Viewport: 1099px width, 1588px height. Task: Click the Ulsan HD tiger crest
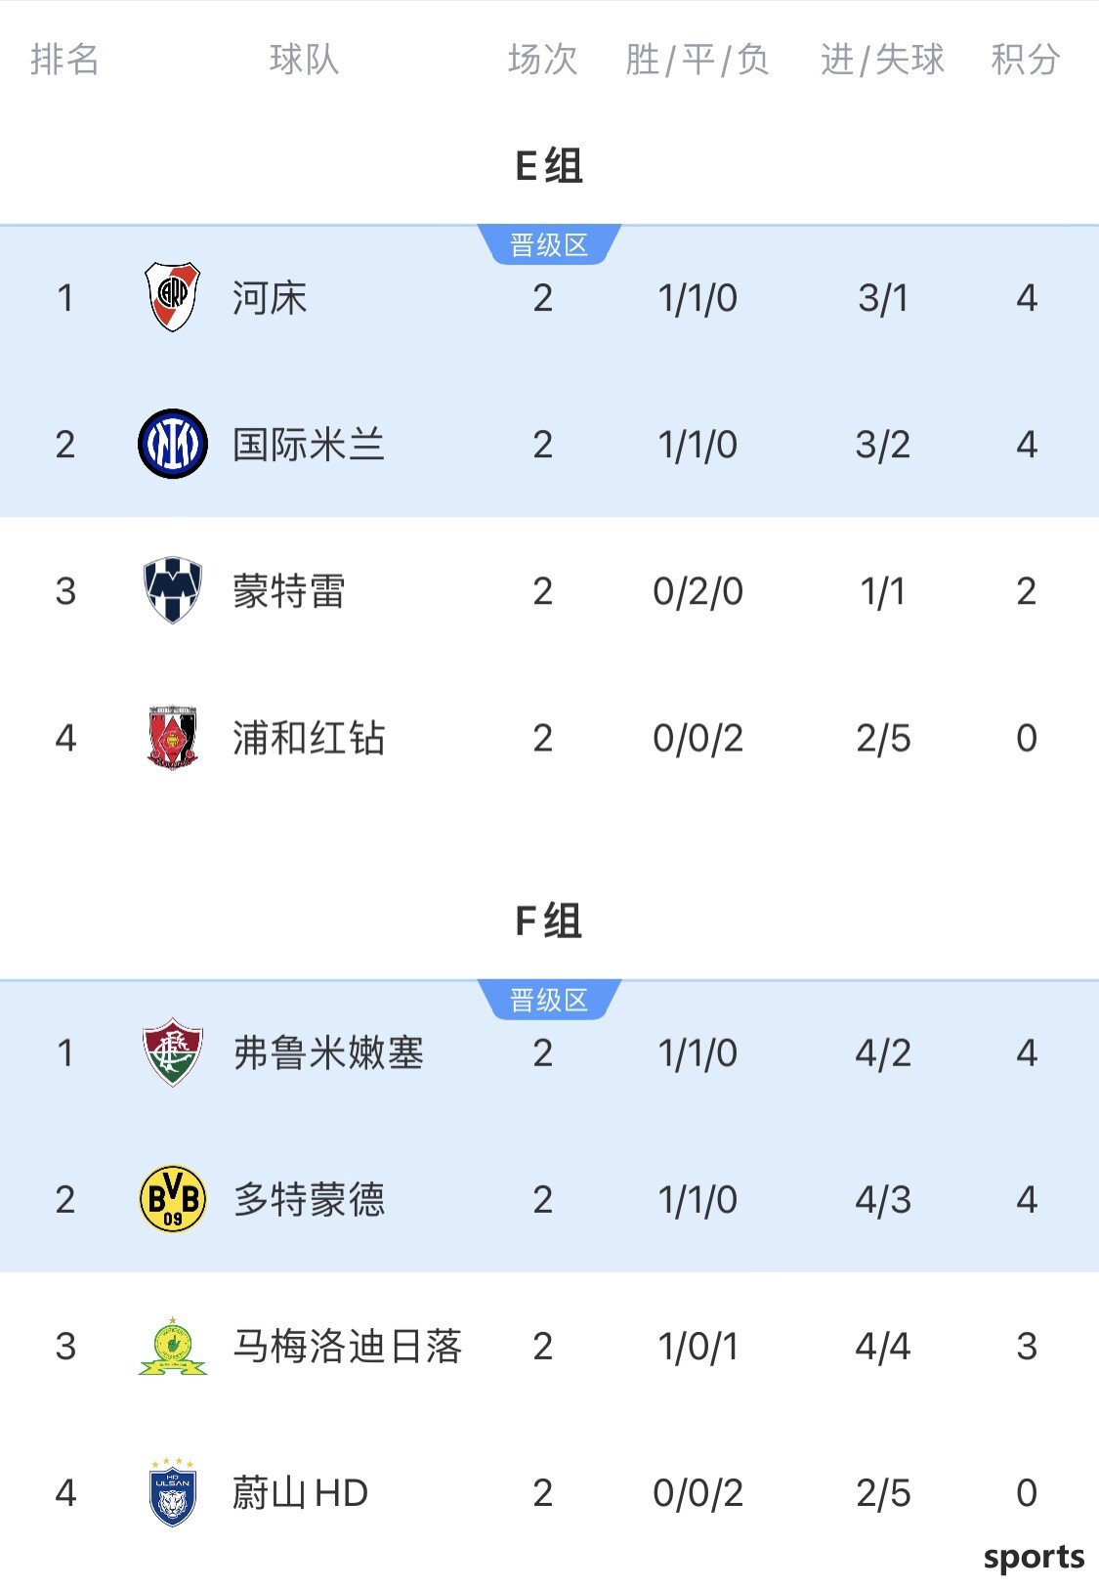tap(173, 1492)
